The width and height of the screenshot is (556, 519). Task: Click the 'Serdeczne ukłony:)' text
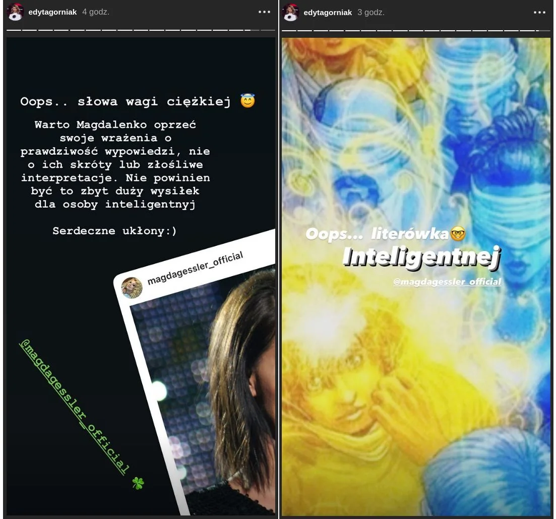(114, 231)
